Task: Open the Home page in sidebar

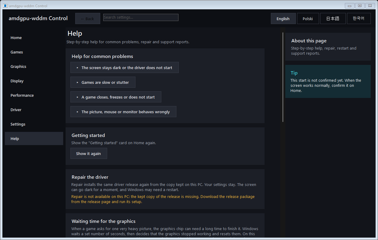Action: (34, 38)
